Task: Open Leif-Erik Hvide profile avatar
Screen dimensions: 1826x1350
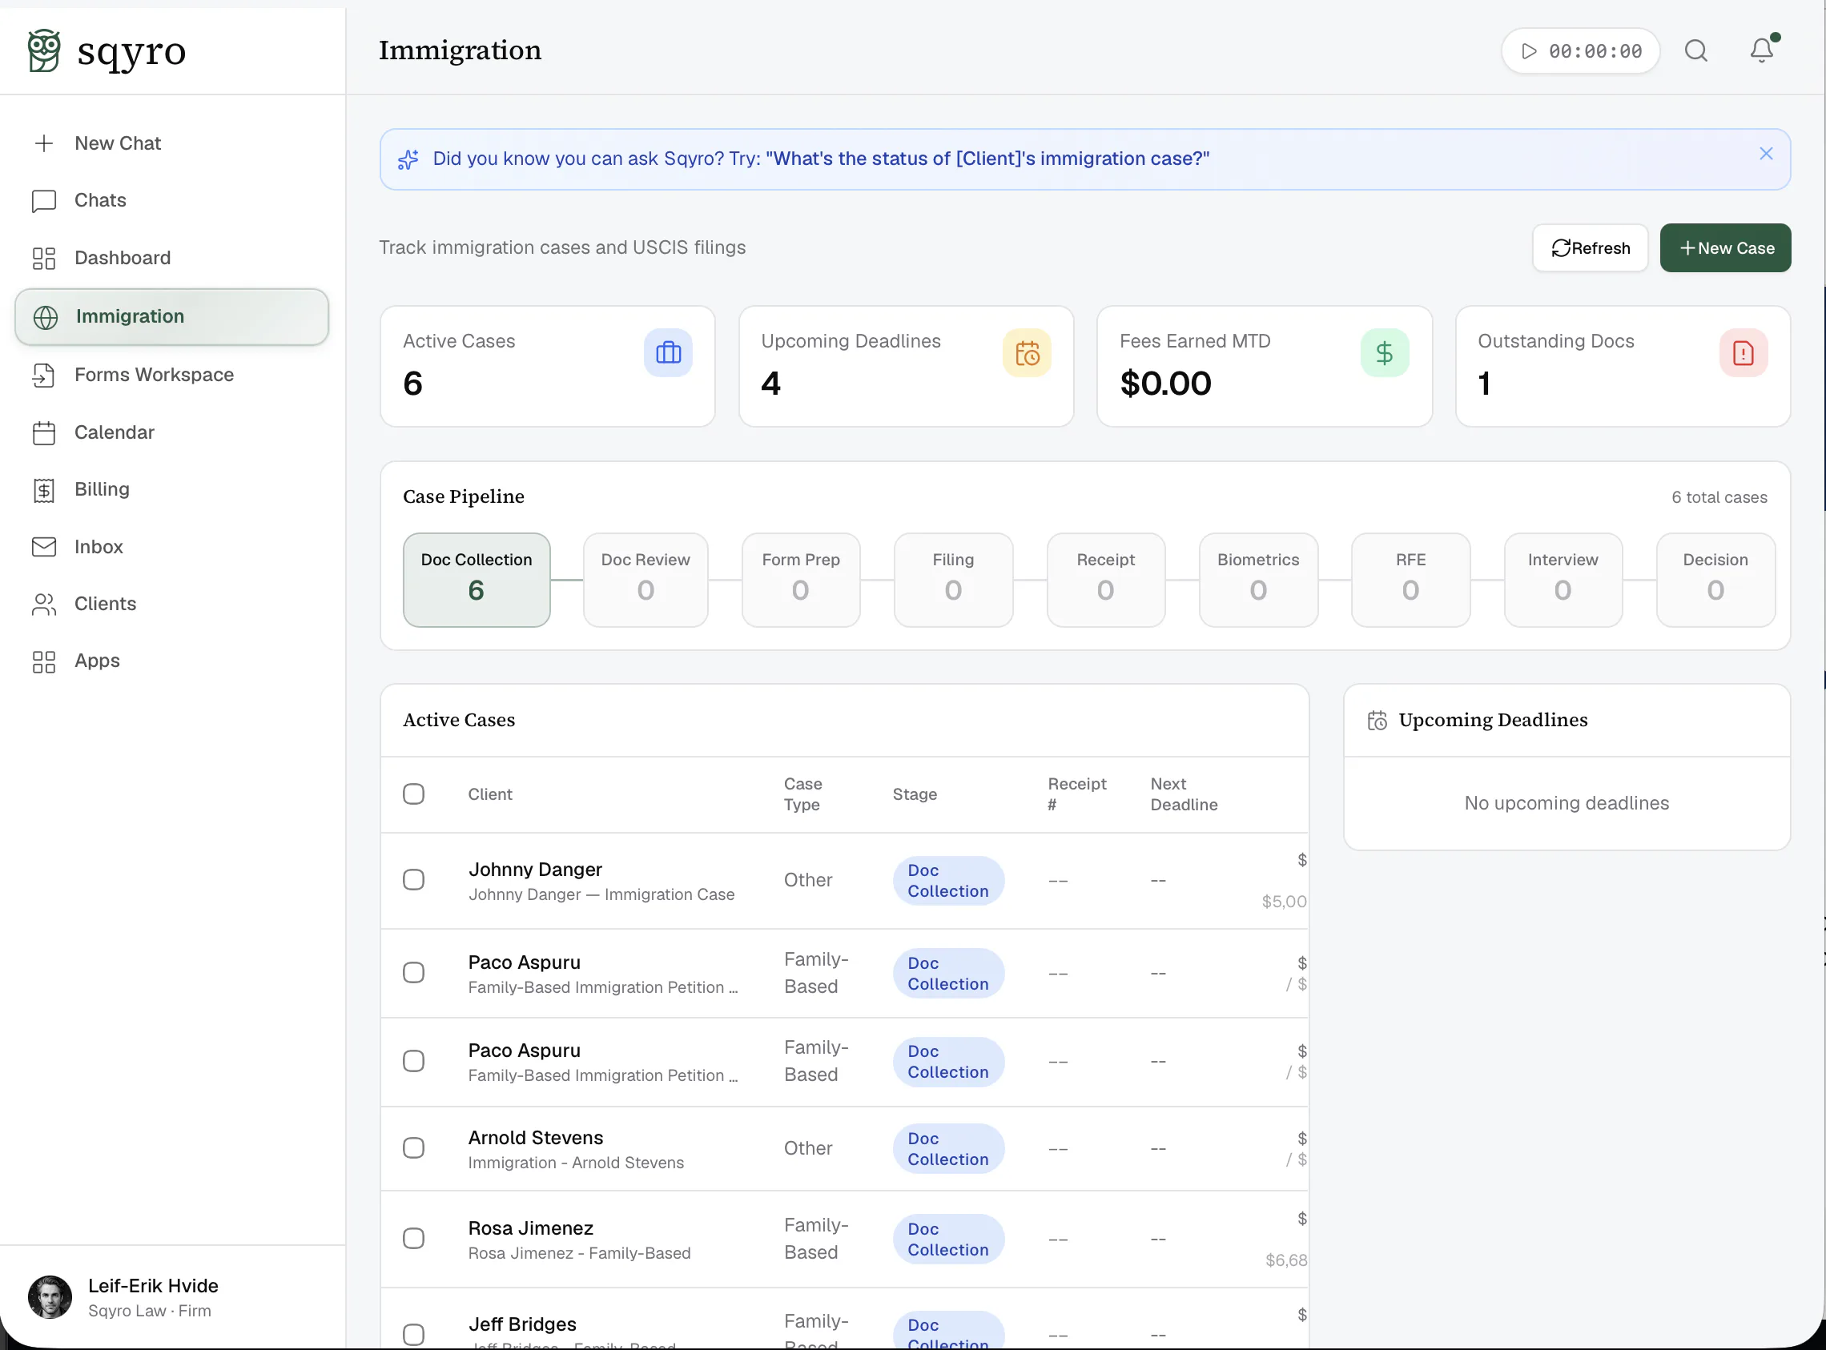Action: (50, 1297)
